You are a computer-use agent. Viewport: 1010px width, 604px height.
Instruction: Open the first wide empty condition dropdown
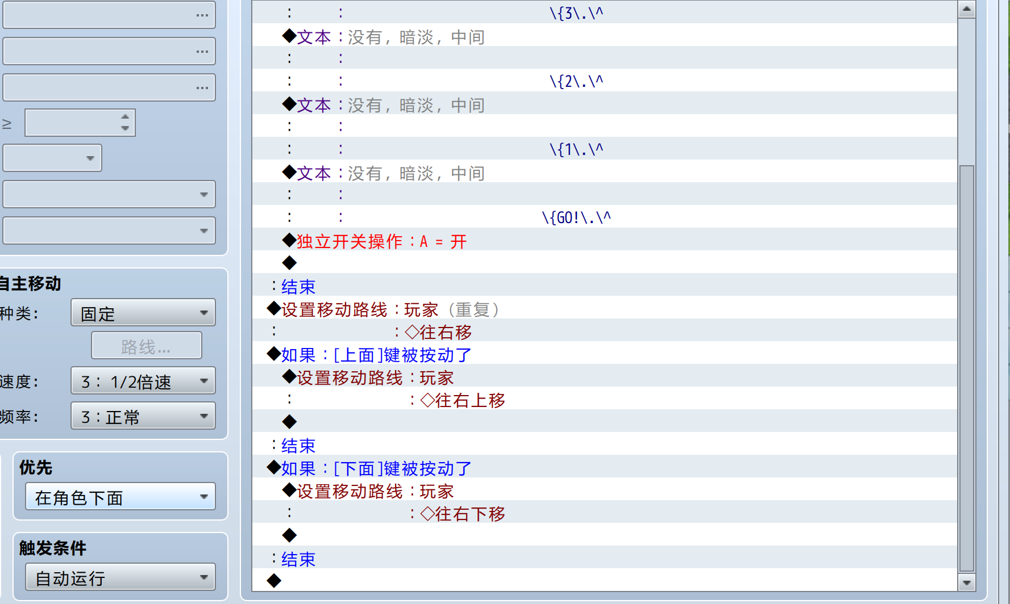pyautogui.click(x=109, y=194)
